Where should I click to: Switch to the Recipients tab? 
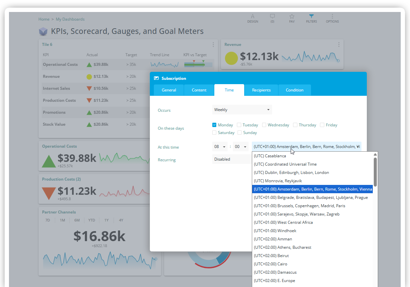coord(261,90)
